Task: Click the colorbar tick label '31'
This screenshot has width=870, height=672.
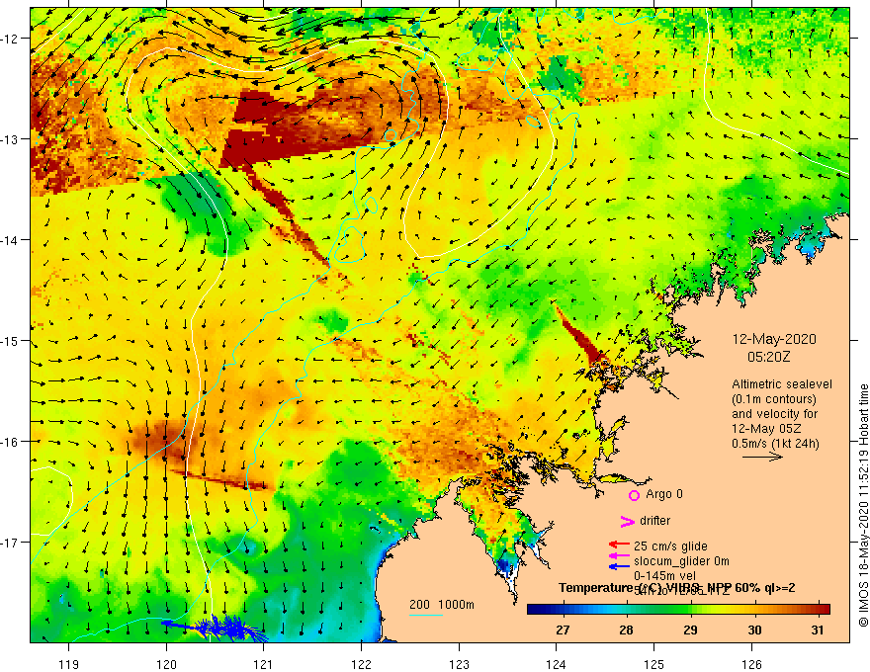Action: 818,630
